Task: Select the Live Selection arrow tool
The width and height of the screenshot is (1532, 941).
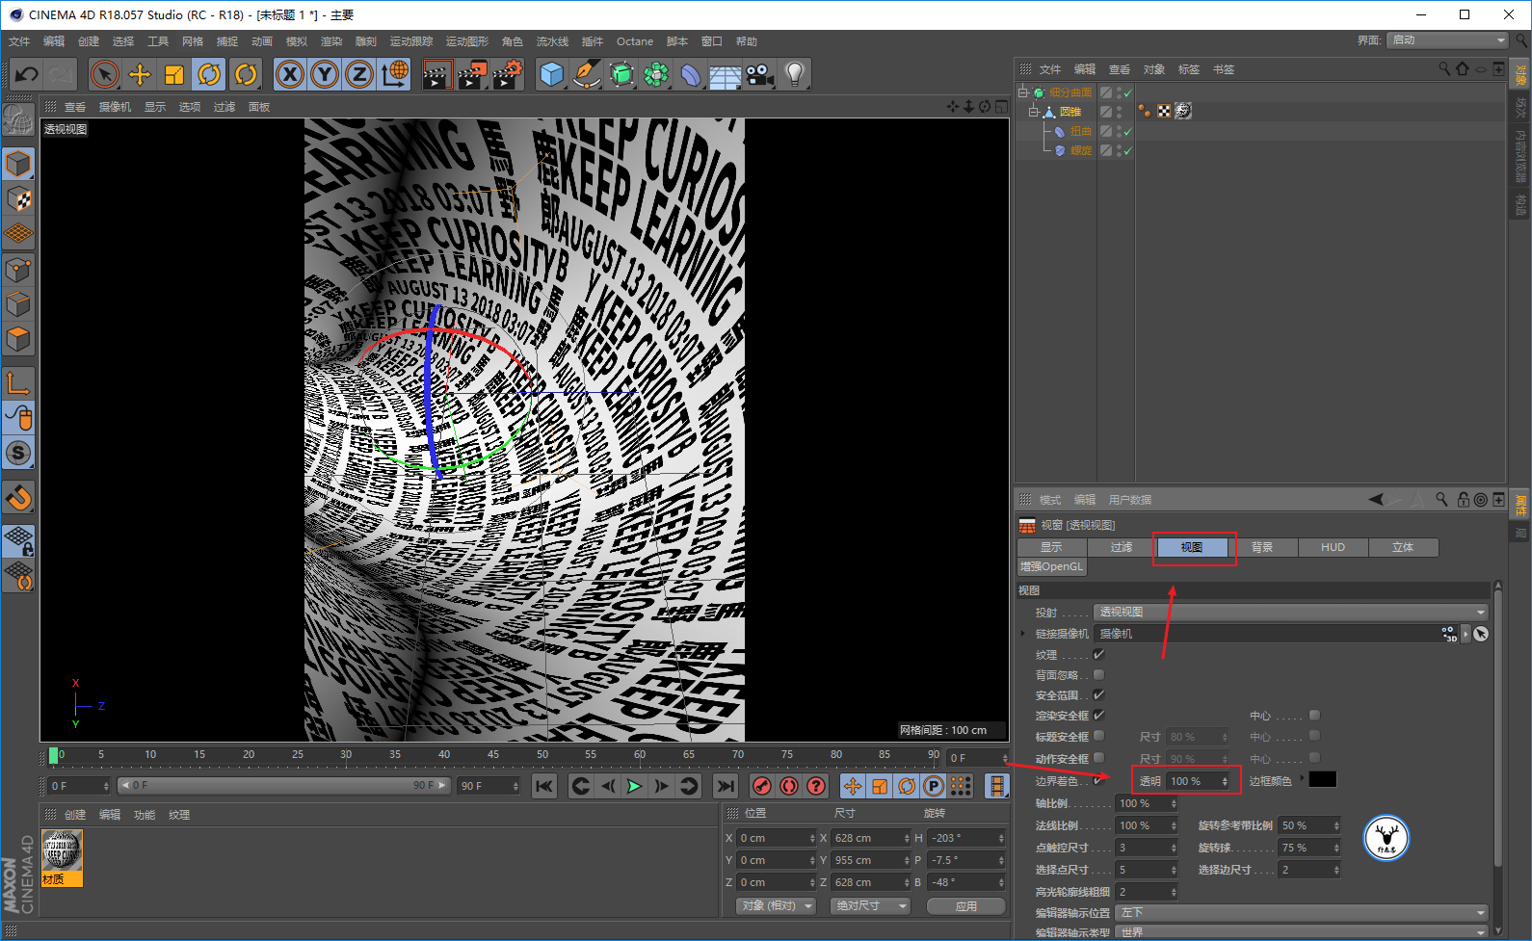Action: click(x=105, y=74)
